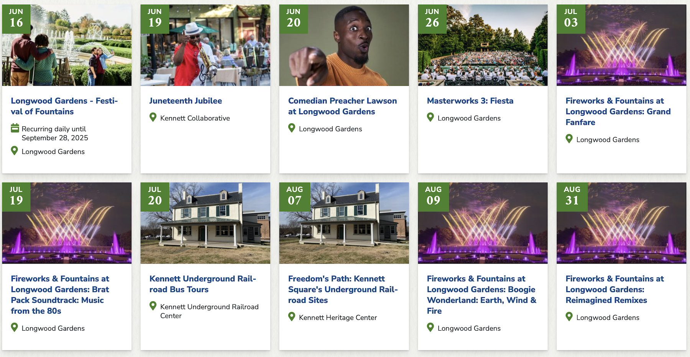Open Boogie Wonderland: Earth, Wind & Fire event
The width and height of the screenshot is (690, 357).
click(481, 295)
